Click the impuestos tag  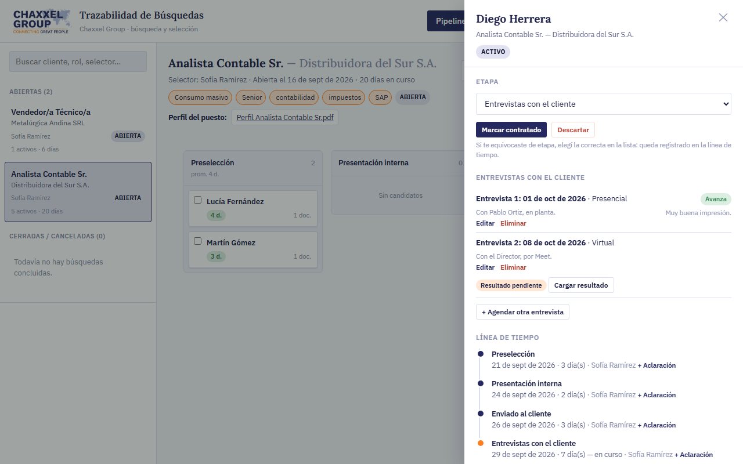(x=345, y=97)
